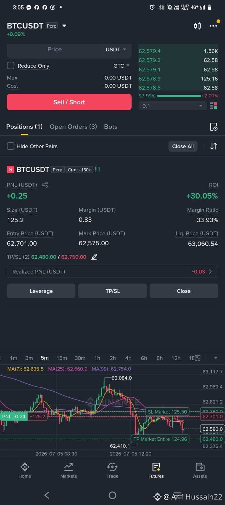Share PNL using the share icon

coord(45,185)
